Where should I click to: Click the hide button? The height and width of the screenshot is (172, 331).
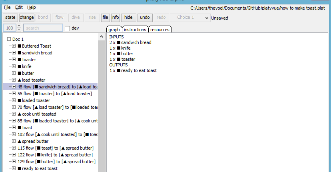pyautogui.click(x=128, y=18)
